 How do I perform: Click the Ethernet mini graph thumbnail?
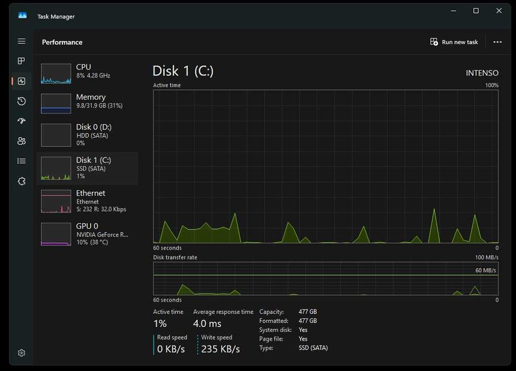(x=56, y=201)
